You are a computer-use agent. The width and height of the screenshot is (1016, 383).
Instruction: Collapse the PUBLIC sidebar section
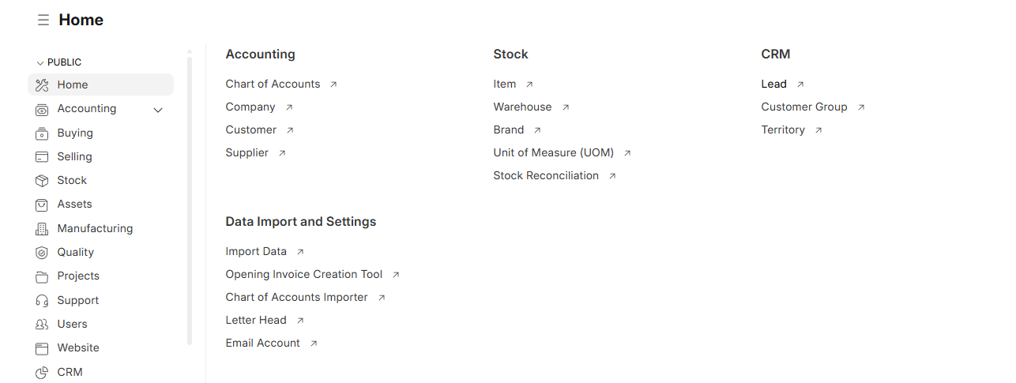40,62
